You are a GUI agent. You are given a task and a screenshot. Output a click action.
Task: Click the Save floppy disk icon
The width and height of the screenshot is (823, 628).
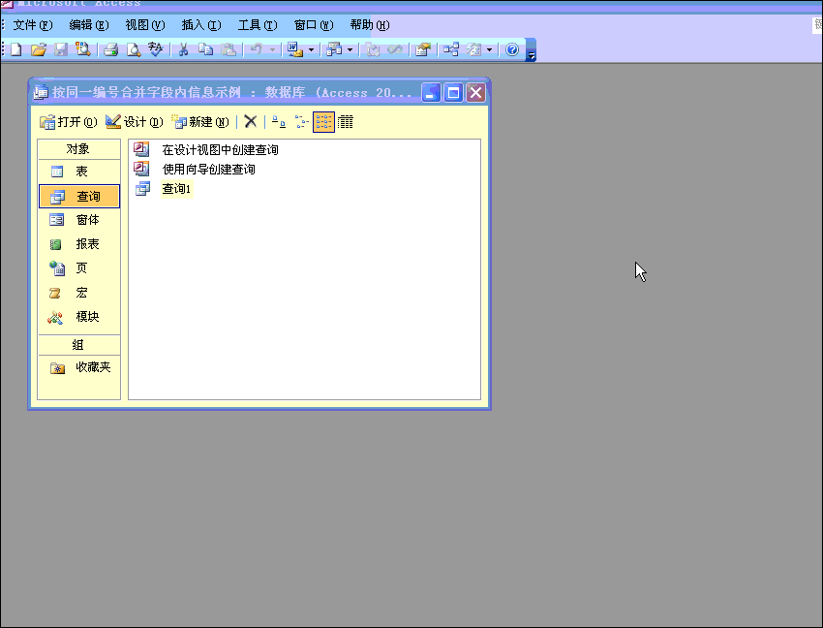point(61,50)
